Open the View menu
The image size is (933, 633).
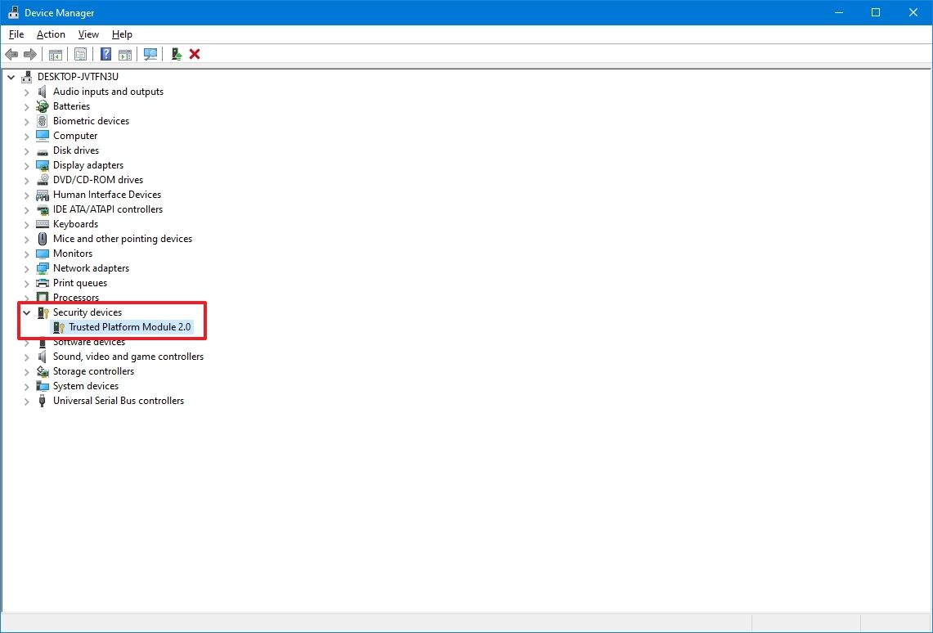tap(87, 34)
